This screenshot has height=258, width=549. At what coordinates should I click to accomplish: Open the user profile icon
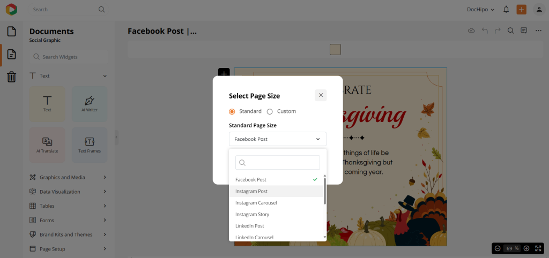coord(539,10)
